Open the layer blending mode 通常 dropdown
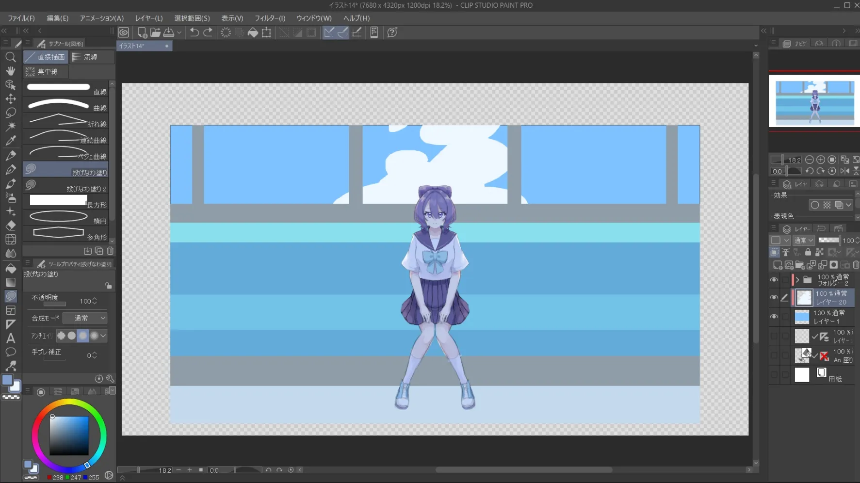860x483 pixels. [803, 241]
